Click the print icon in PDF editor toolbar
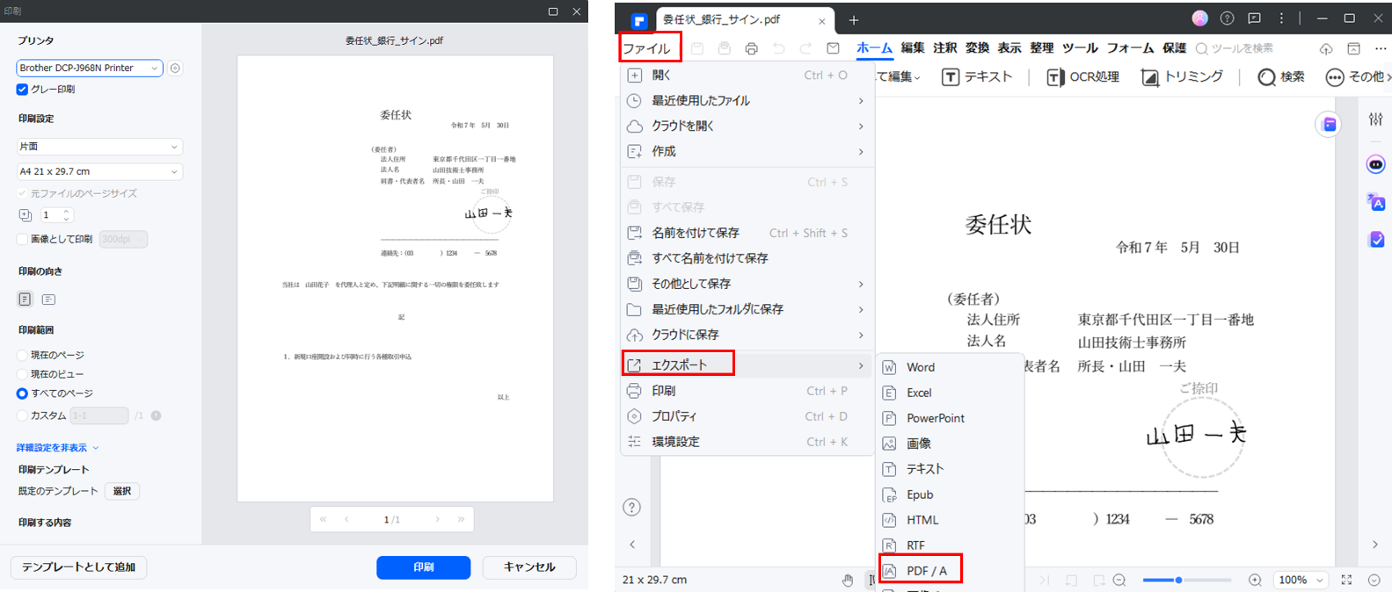The image size is (1392, 592). point(751,49)
